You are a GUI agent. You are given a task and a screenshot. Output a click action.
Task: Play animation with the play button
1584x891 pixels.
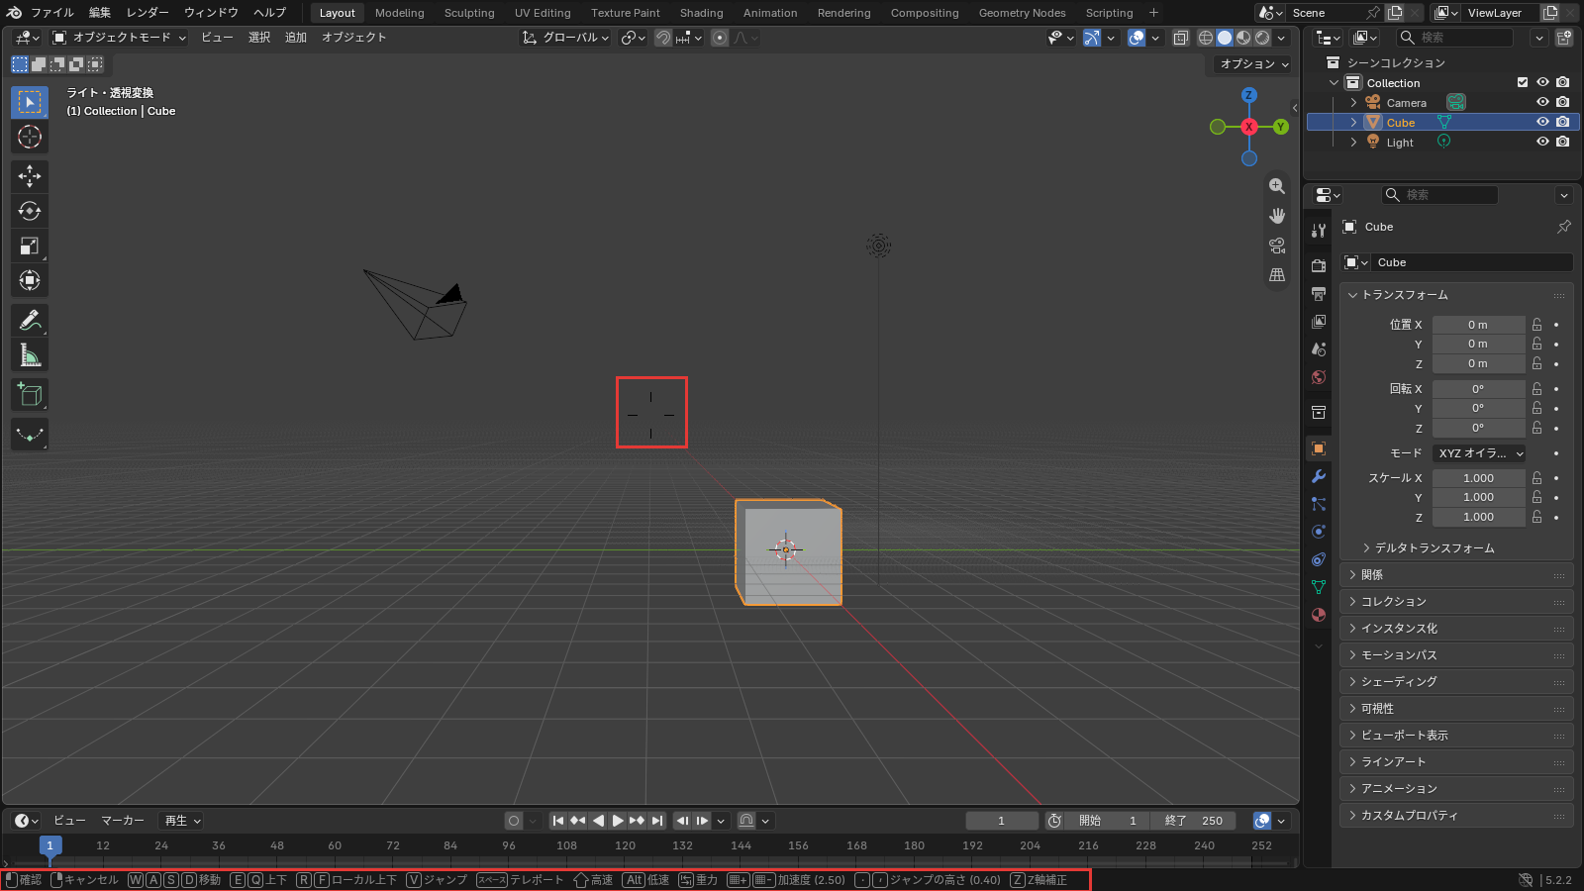[618, 821]
